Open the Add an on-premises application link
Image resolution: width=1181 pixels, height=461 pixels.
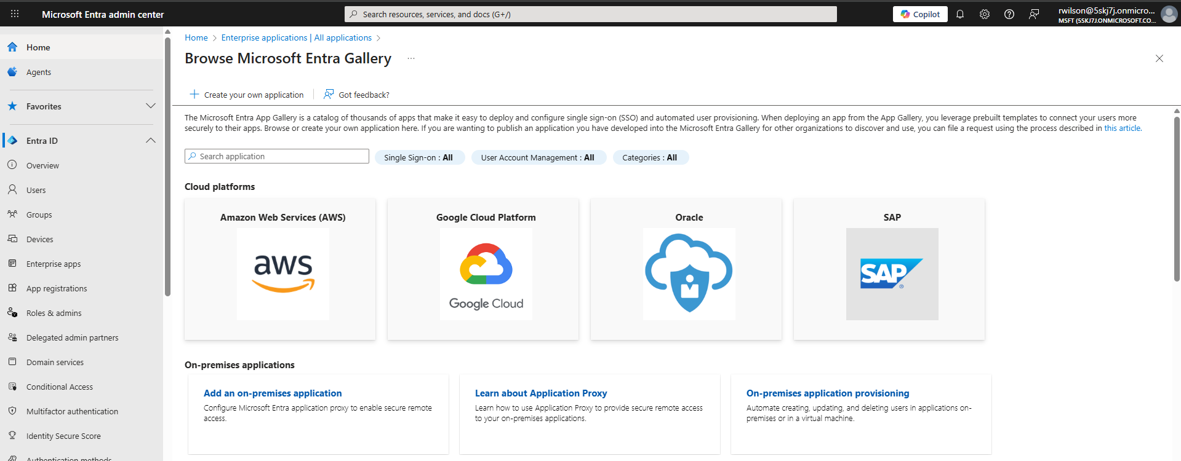[x=273, y=393]
